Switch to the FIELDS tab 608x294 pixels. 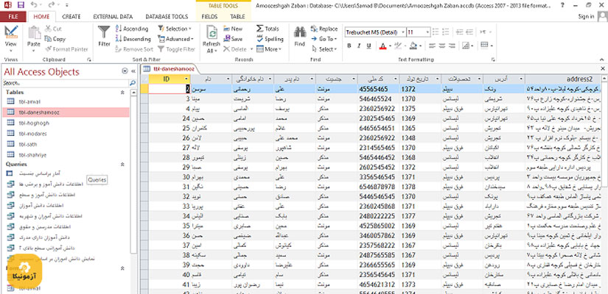pos(210,17)
